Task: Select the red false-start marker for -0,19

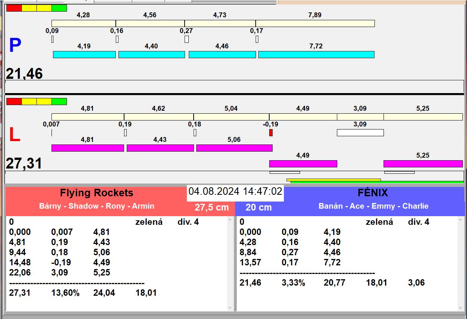Action: coord(271,132)
